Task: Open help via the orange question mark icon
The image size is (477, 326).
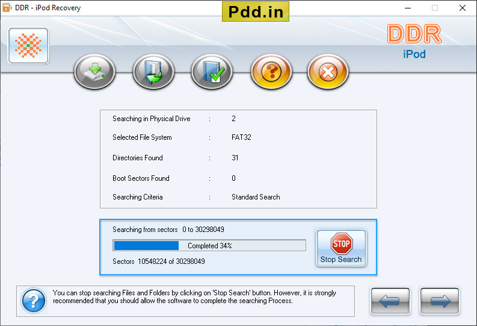Action: (x=271, y=72)
